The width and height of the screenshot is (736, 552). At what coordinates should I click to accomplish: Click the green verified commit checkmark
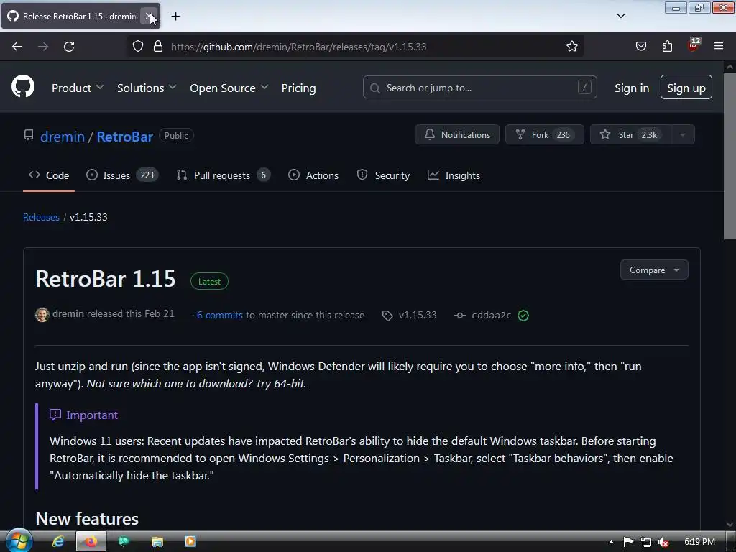pyautogui.click(x=523, y=316)
